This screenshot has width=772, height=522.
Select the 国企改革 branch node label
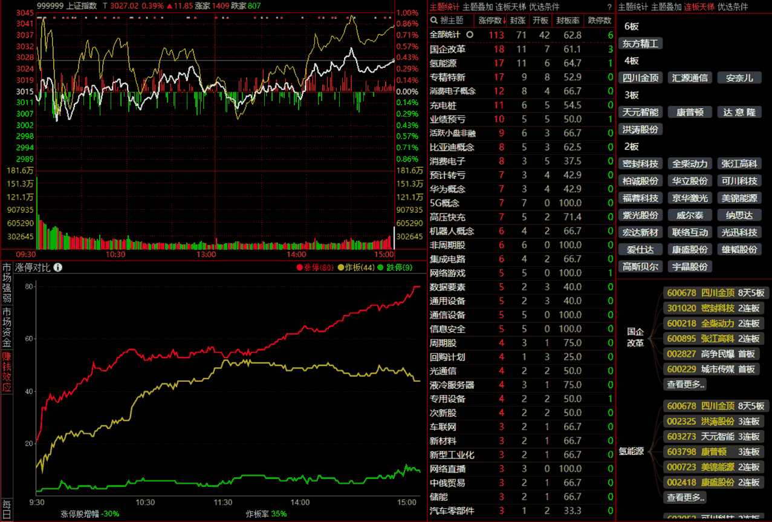click(x=635, y=338)
